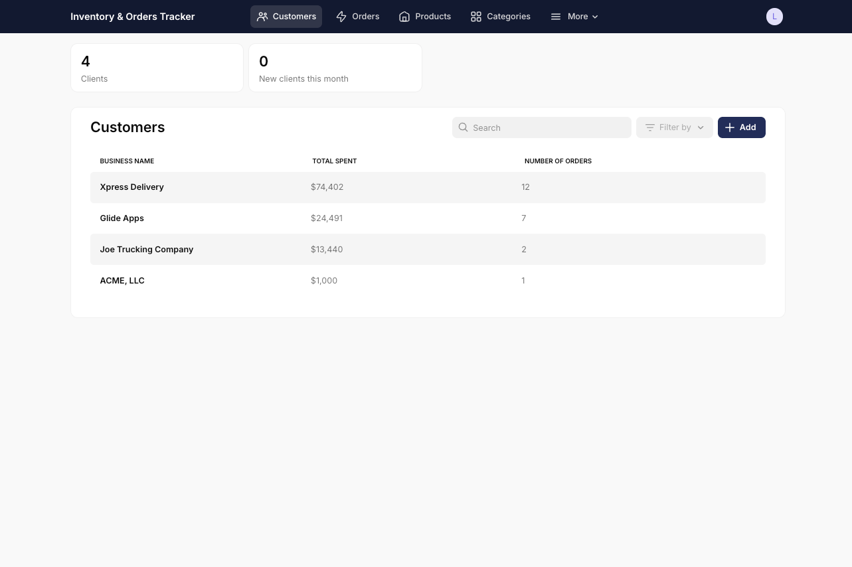Focus the Search input field
This screenshot has height=567, width=852.
pyautogui.click(x=542, y=127)
